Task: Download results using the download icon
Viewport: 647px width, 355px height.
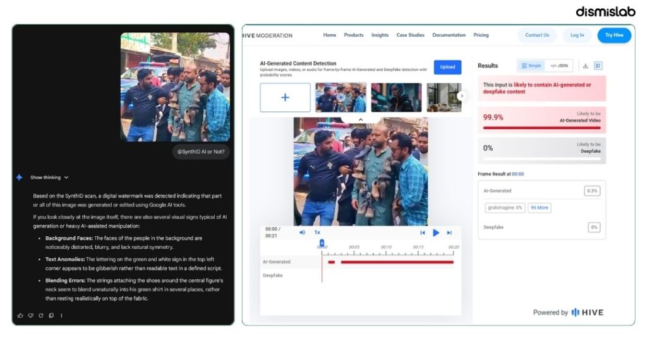Action: [585, 66]
